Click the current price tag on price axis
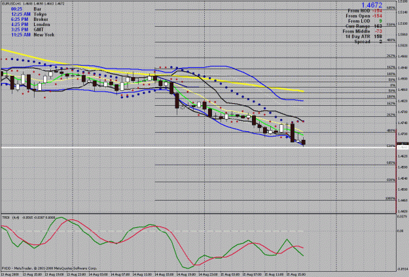Image resolution: width=409 pixels, height=277 pixels. (402, 144)
